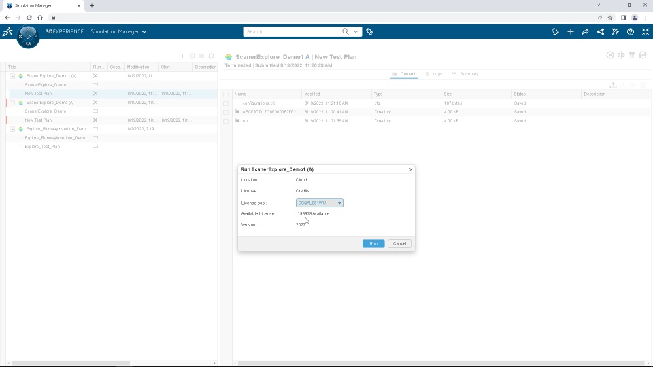
Task: Click the '199928 Available' license value
Action: (x=313, y=213)
